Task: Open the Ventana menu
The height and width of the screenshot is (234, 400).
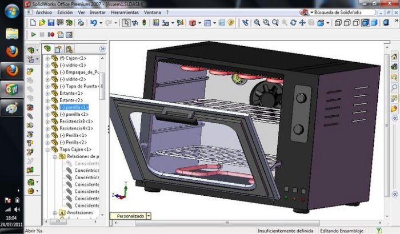Action: 153,12
